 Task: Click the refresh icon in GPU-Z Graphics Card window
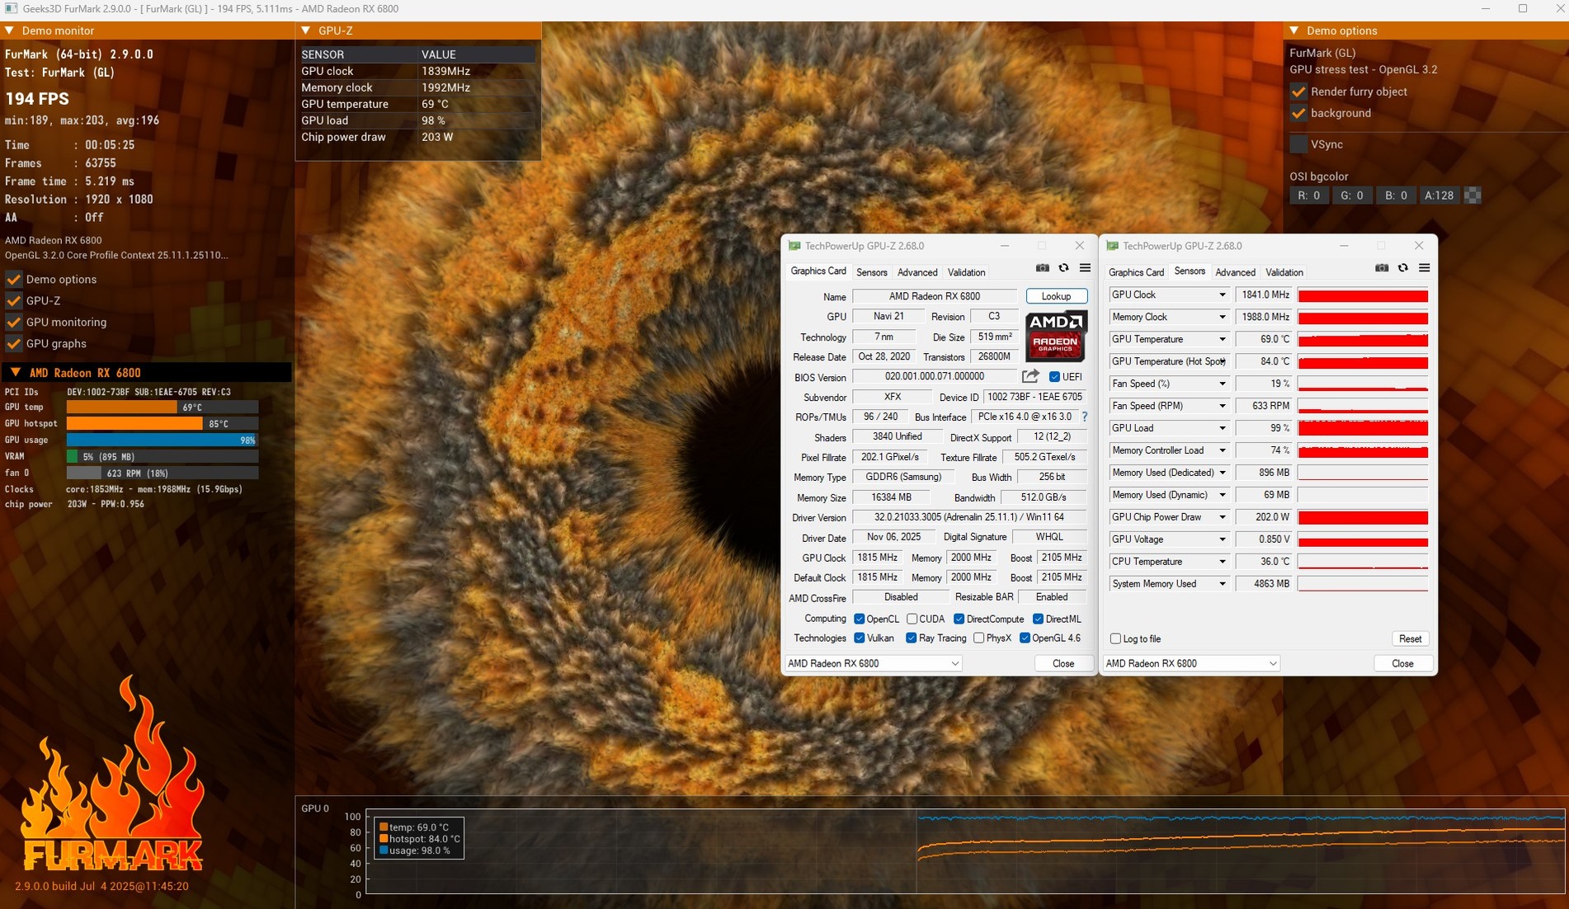[1063, 268]
